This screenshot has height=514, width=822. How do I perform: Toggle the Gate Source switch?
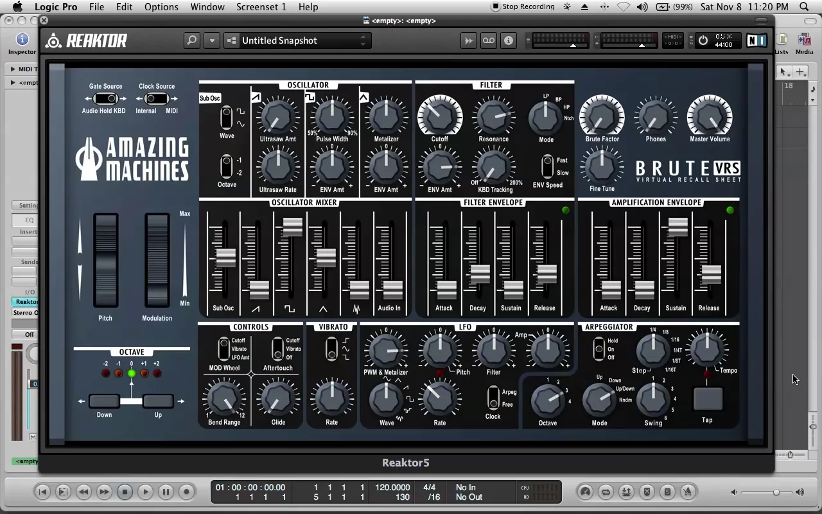(105, 99)
